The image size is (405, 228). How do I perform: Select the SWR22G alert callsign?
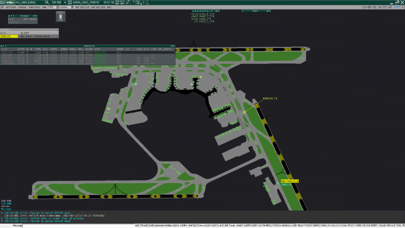9,36
